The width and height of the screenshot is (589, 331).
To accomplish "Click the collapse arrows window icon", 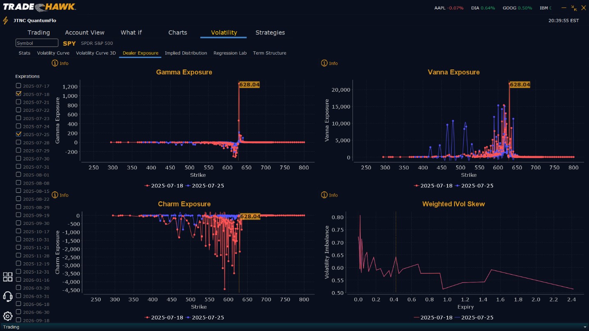I will pyautogui.click(x=574, y=8).
